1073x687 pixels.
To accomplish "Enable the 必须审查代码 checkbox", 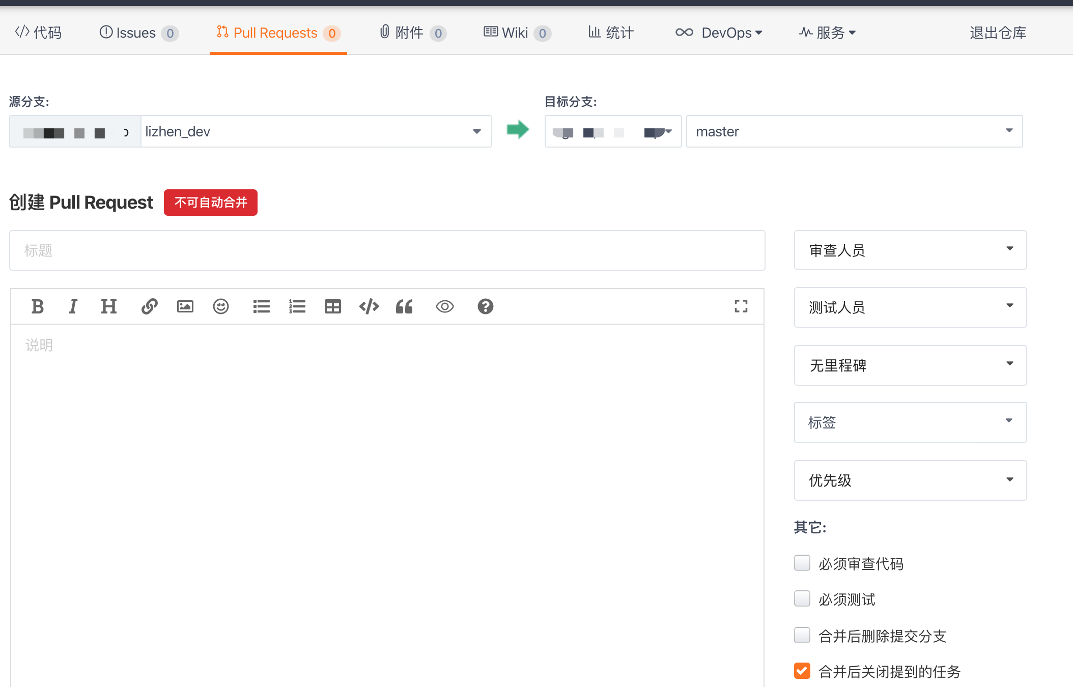I will pyautogui.click(x=802, y=563).
